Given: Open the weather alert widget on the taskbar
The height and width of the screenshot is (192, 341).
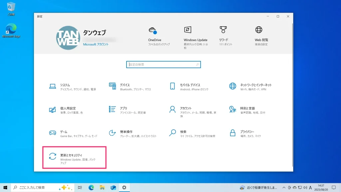Looking at the screenshot, I should (x=258, y=187).
